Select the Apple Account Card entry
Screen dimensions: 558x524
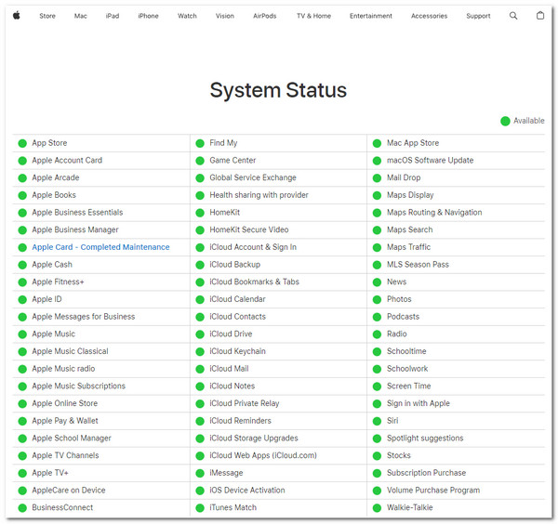point(67,161)
